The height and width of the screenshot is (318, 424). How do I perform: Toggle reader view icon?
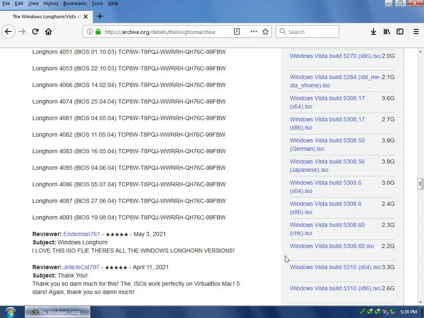pyautogui.click(x=236, y=31)
